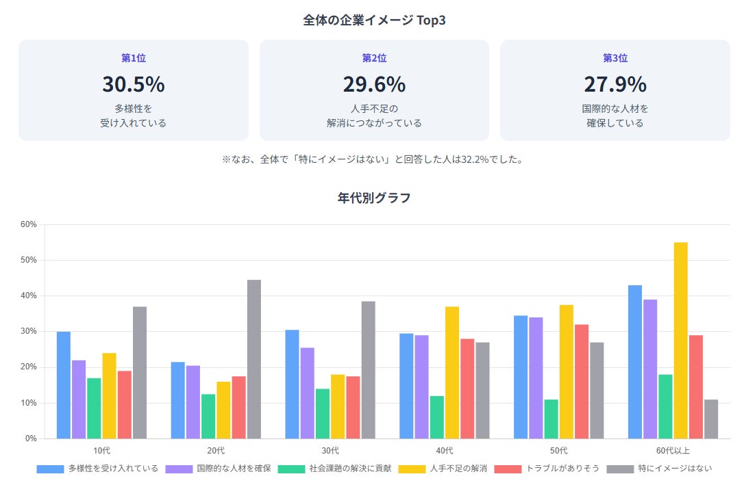Click the 60代以上 x-axis label
The height and width of the screenshot is (485, 744).
coord(673,450)
